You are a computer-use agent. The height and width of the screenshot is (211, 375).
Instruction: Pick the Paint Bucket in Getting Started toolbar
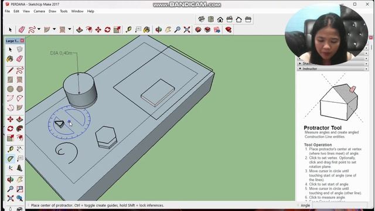147,30
